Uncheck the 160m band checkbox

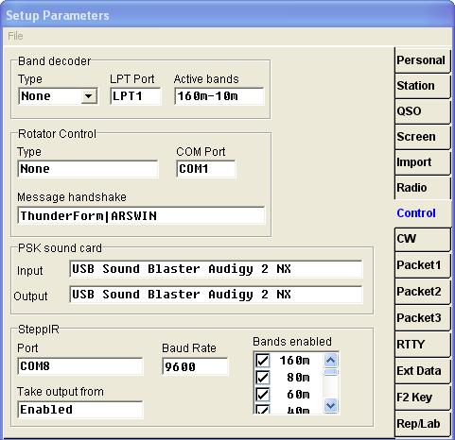[262, 361]
